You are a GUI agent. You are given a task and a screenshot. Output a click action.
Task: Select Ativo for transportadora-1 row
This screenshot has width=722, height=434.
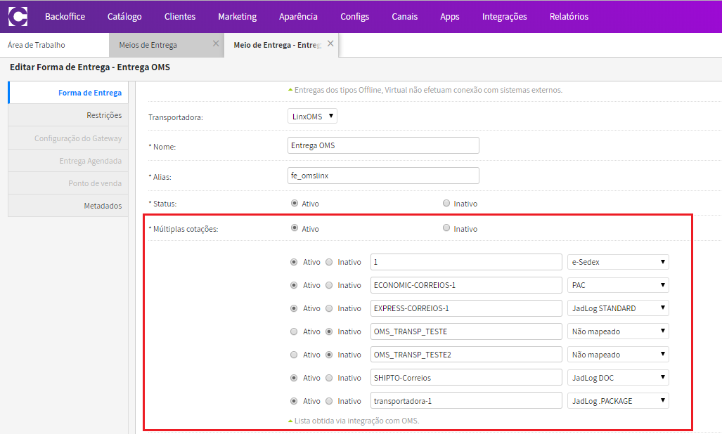294,401
